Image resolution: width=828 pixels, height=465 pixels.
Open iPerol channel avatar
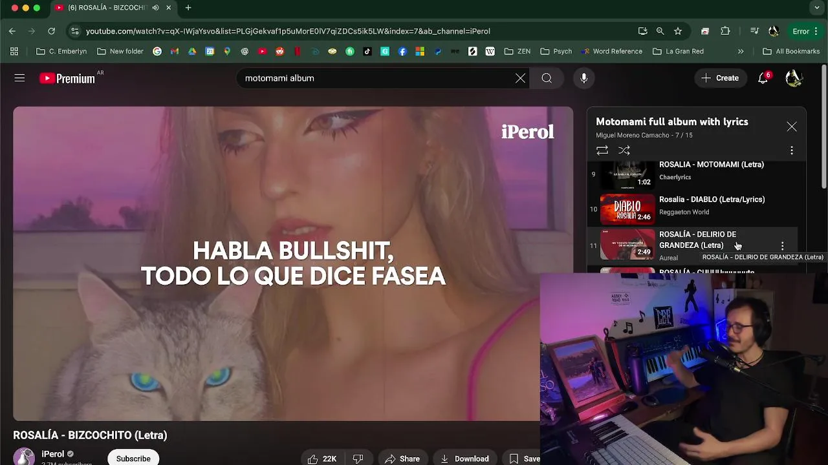[24, 457]
